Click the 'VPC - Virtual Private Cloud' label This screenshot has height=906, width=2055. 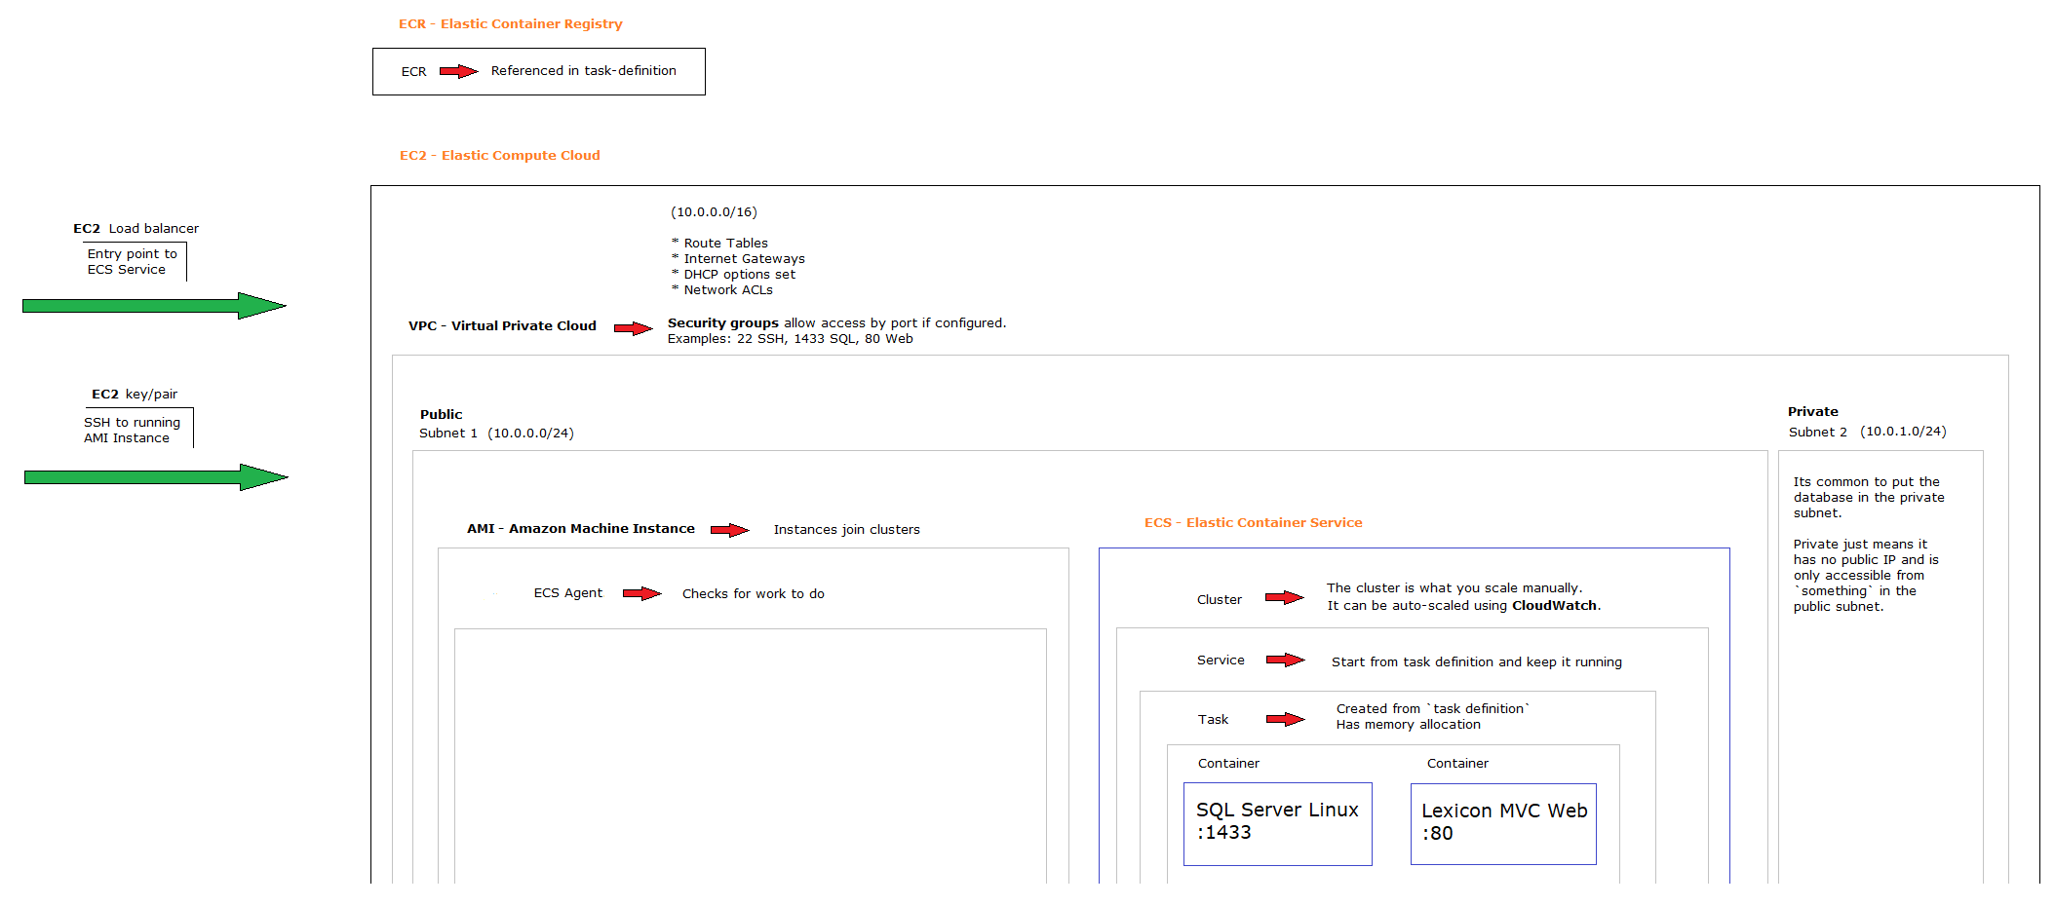click(502, 326)
